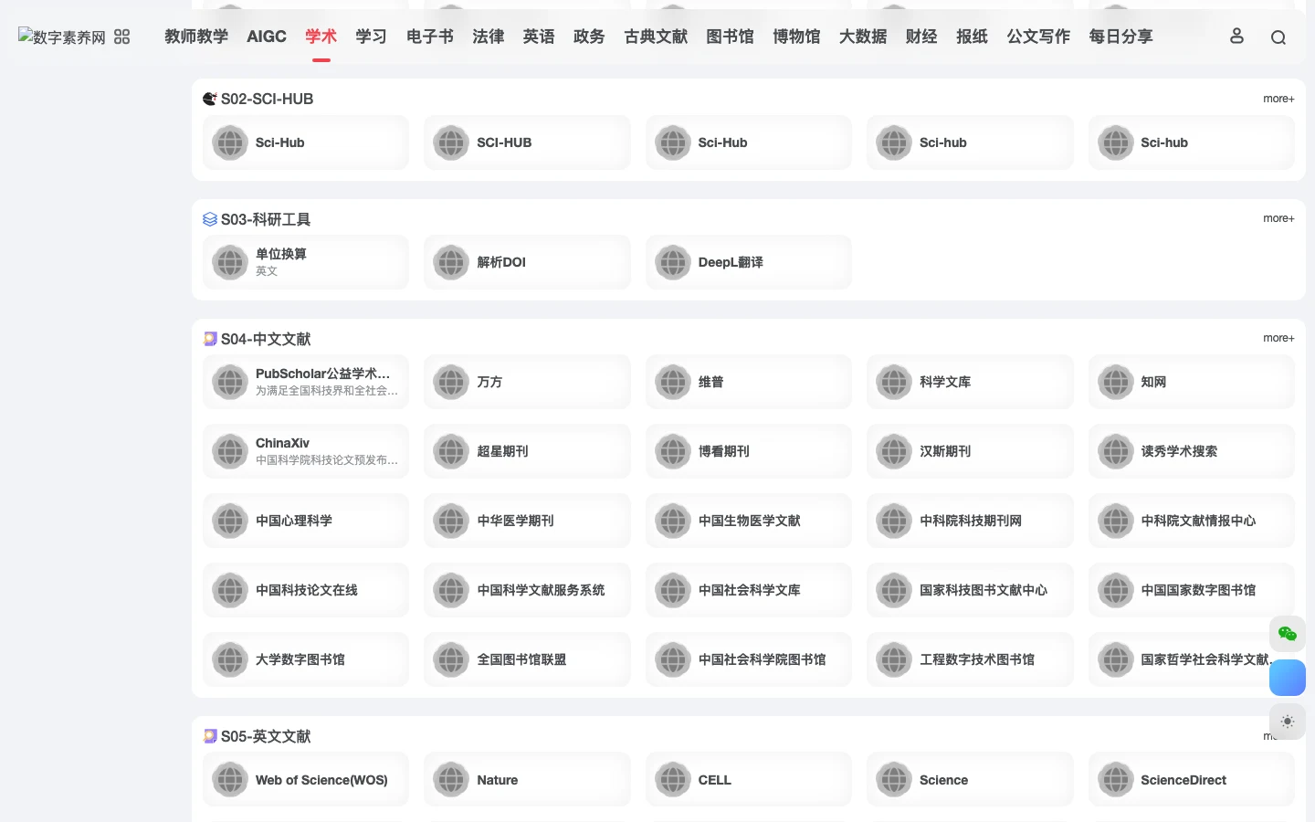
Task: Open the 中华医学期刊 card
Action: point(527,521)
